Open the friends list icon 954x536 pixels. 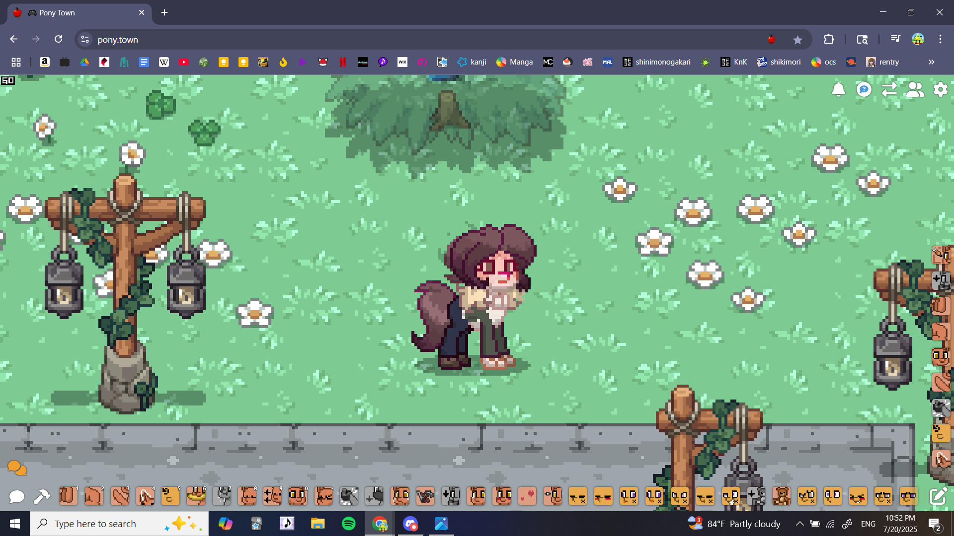coord(915,89)
